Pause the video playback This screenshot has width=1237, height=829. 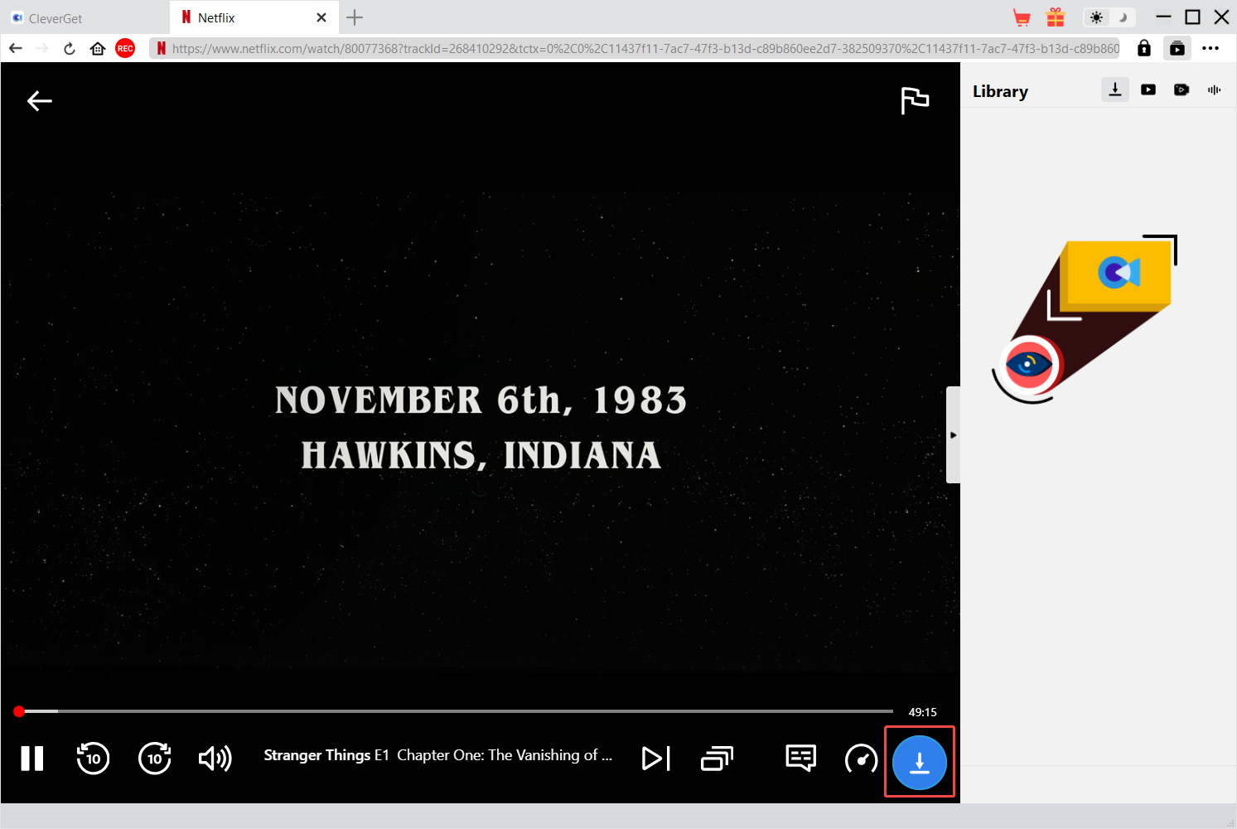pyautogui.click(x=32, y=758)
